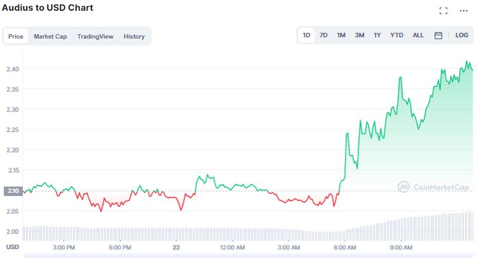Click the 2.40 y-axis label
Image resolution: width=479 pixels, height=258 pixels.
(13, 69)
